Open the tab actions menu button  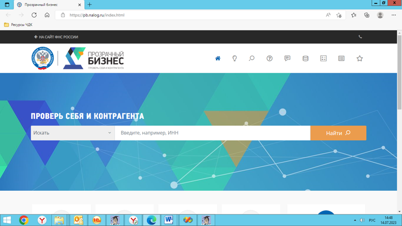[7, 5]
